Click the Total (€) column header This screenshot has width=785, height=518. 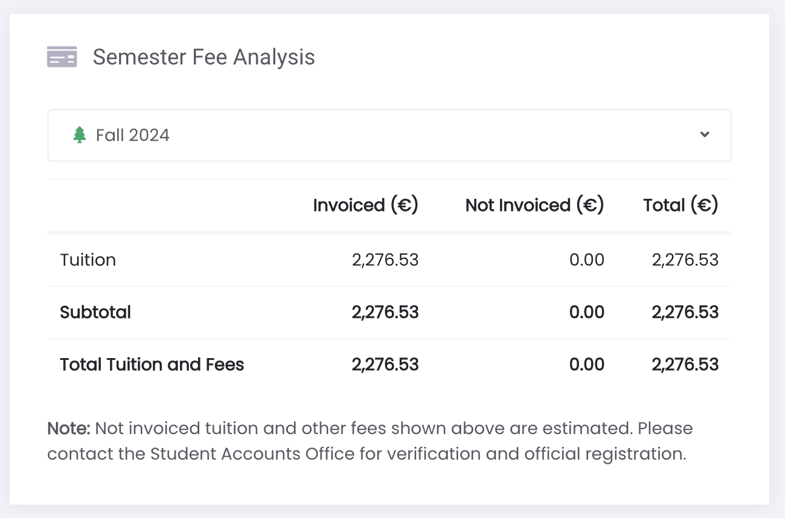[x=680, y=205]
